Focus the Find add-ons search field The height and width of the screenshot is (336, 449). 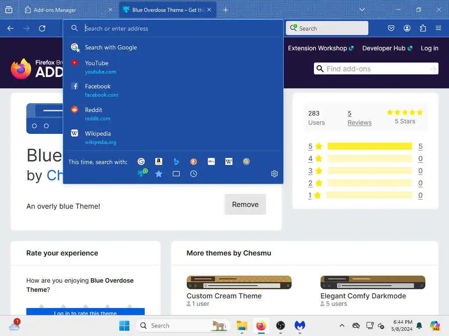point(376,69)
